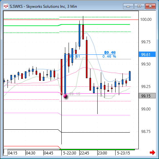159x159 pixels.
Task: Click the $0.46 profit text
Action: click(x=110, y=52)
